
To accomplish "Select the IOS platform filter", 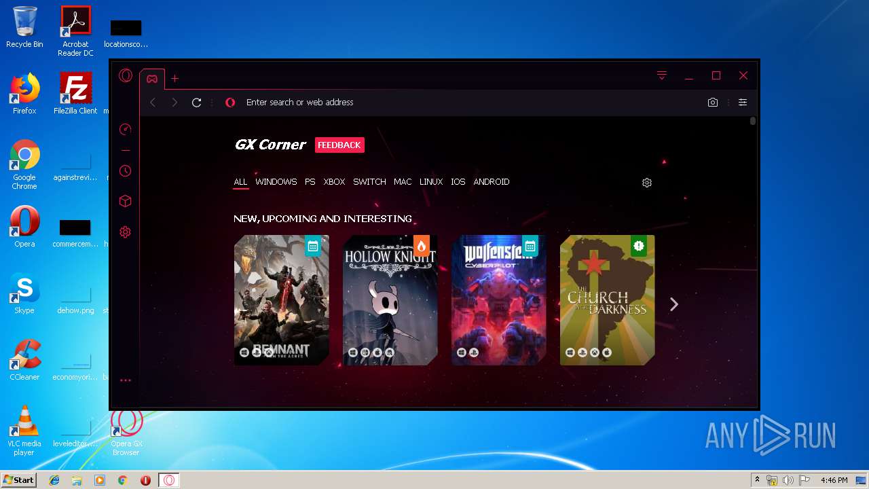I will pyautogui.click(x=458, y=182).
